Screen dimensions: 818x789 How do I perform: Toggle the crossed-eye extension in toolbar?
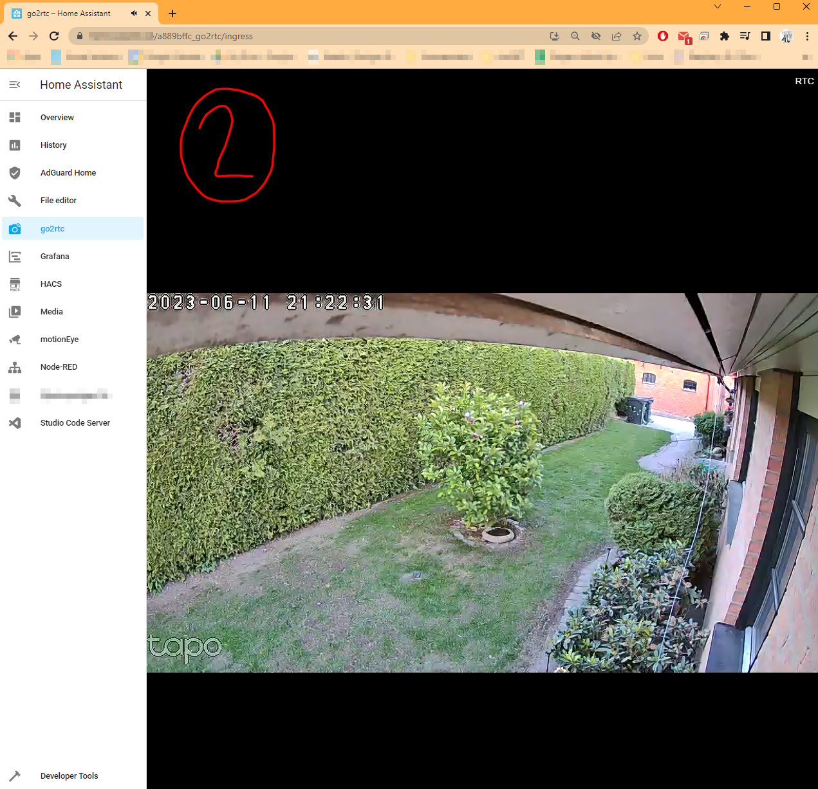596,36
